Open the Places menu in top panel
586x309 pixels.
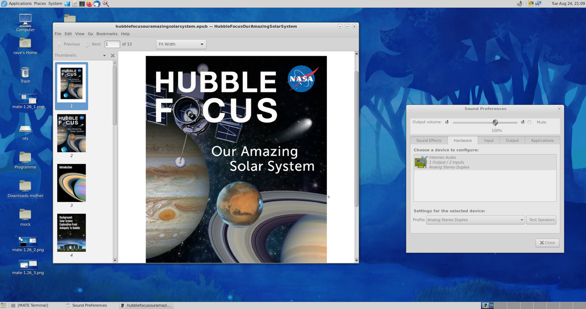(40, 4)
